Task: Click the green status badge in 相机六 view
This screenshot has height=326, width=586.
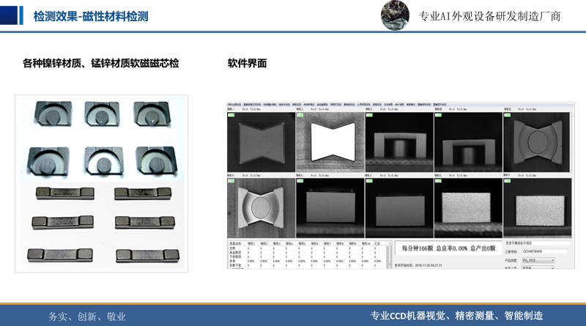Action: pos(231,181)
